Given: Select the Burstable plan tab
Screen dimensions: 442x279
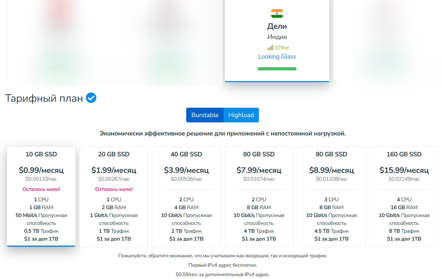Looking at the screenshot, I should [x=205, y=115].
